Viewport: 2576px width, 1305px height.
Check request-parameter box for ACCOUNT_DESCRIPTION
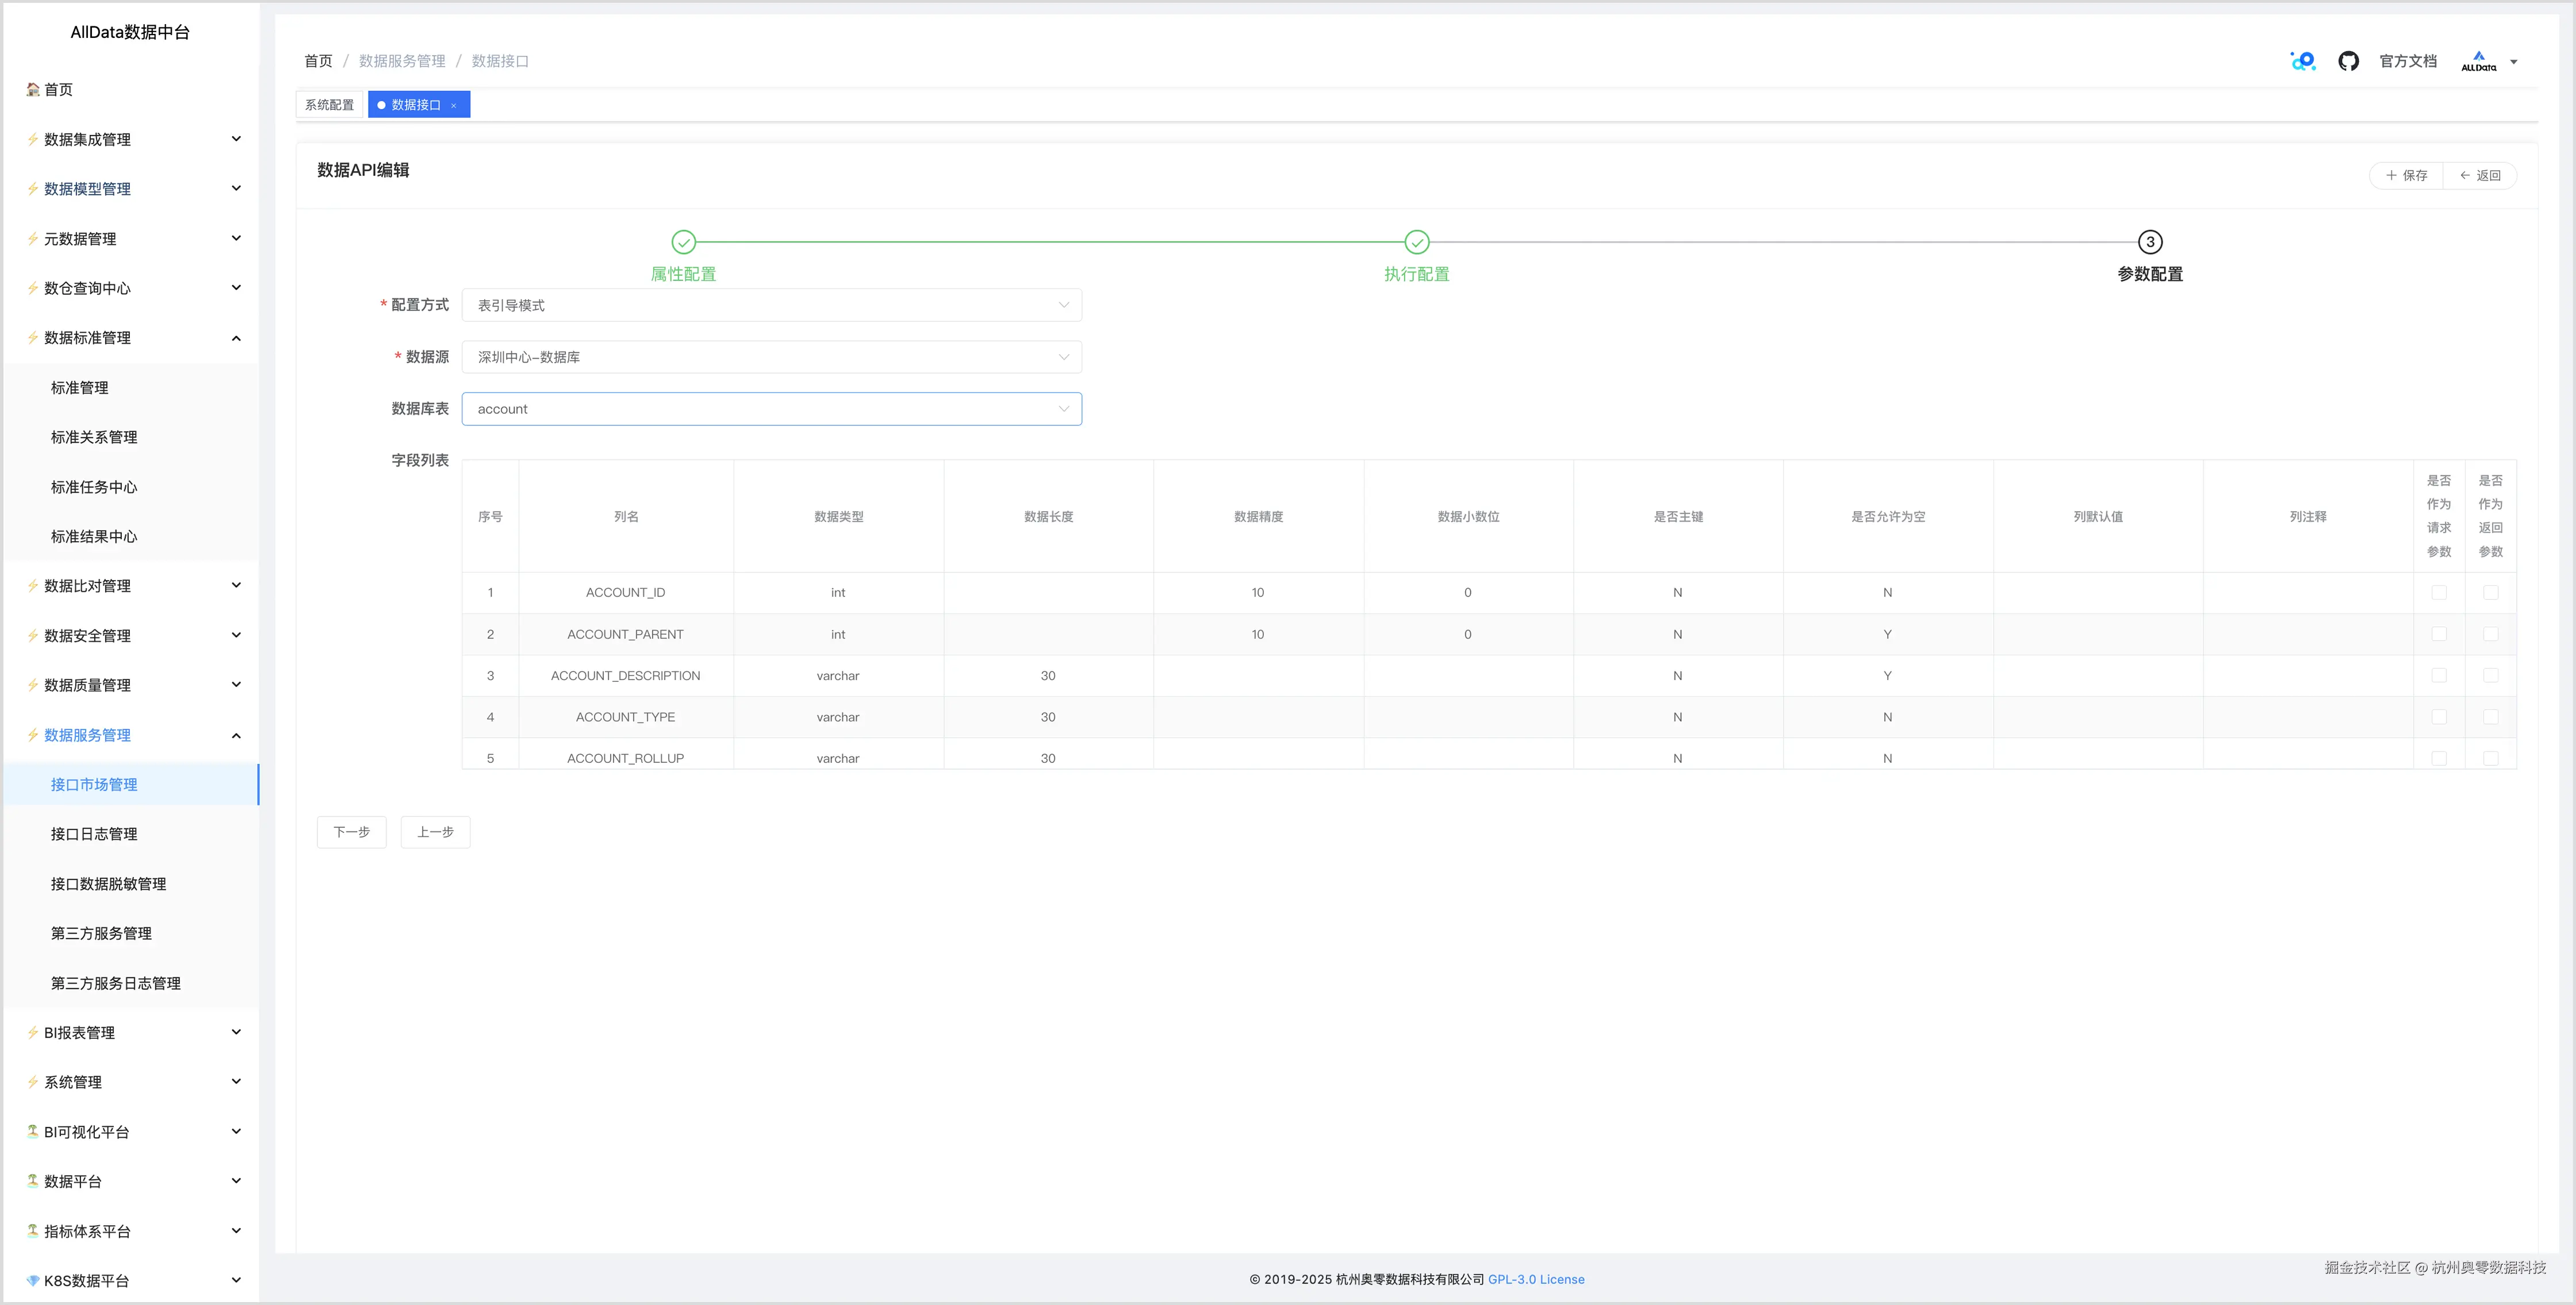(x=2439, y=675)
